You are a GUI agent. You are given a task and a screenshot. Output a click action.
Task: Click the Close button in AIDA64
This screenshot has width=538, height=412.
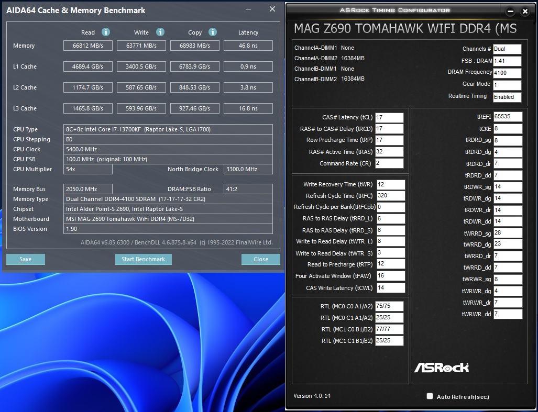pos(261,259)
